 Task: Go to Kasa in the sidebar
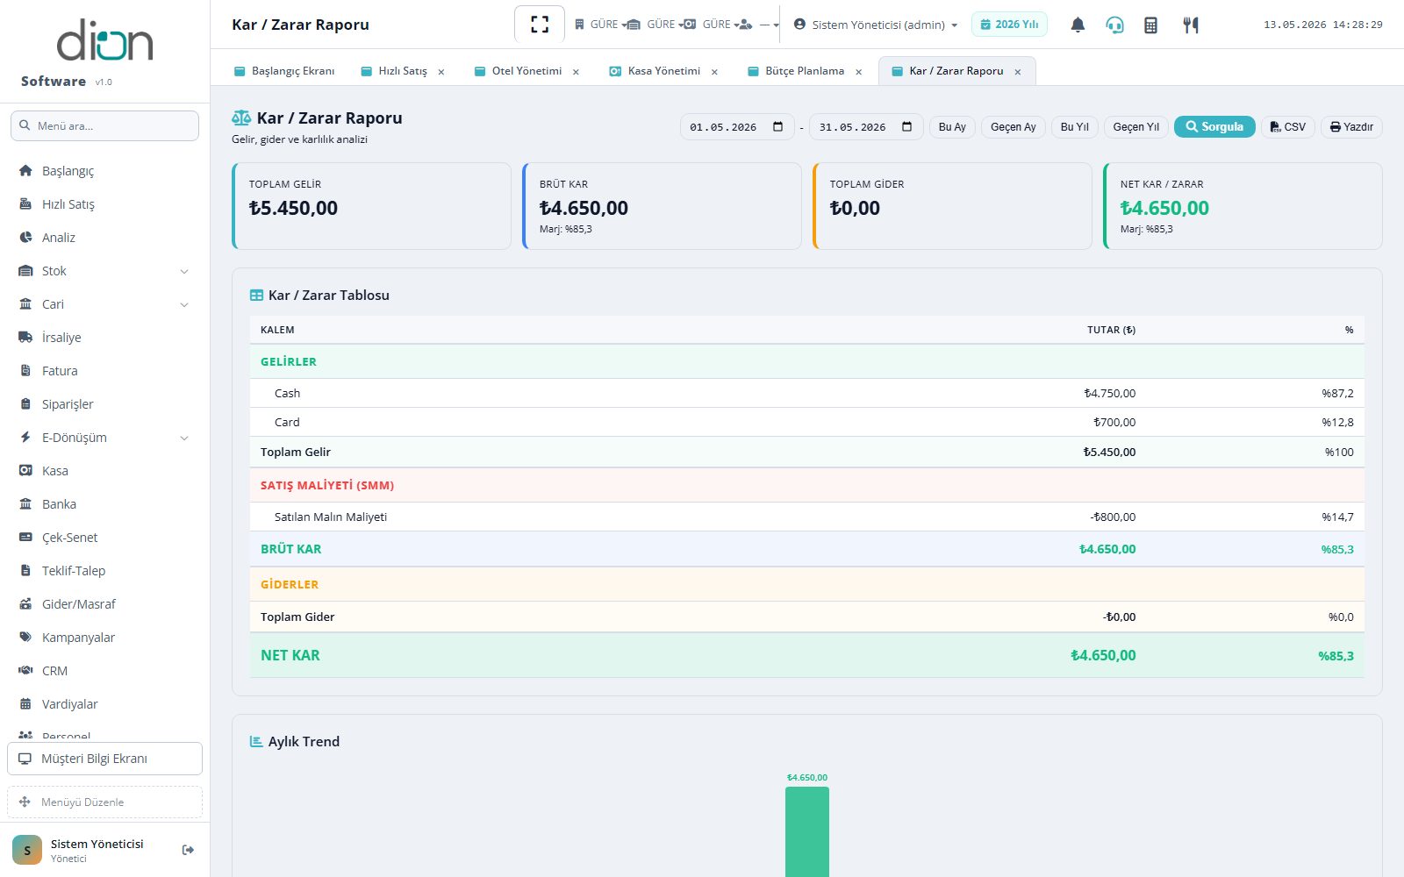[x=105, y=471]
